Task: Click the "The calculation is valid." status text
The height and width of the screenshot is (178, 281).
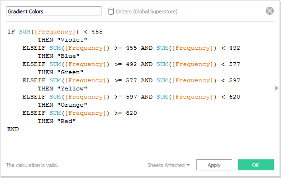Action: click(32, 165)
